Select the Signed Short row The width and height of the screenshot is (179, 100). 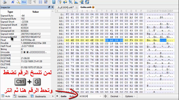tap(25, 22)
